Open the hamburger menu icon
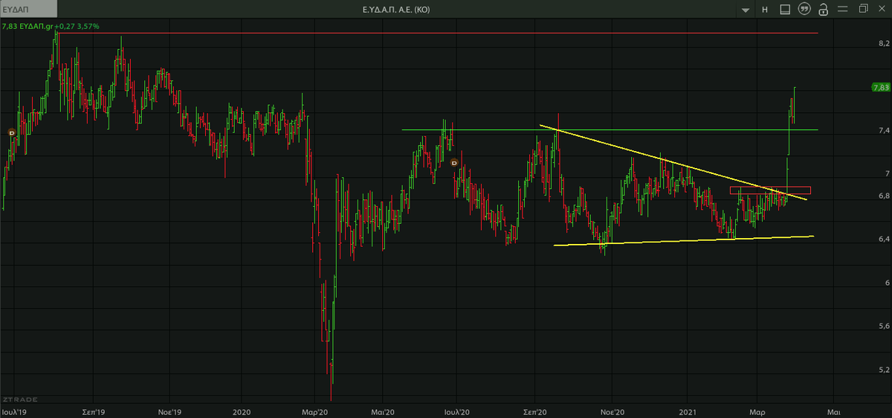The height and width of the screenshot is (418, 892). 844,10
